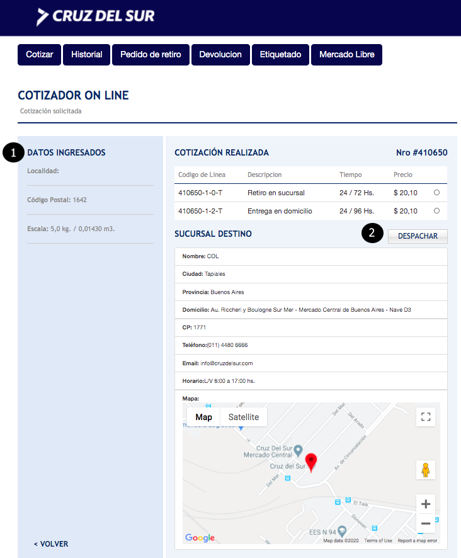Image resolution: width=461 pixels, height=558 pixels.
Task: Click the Google logo on map
Action: (x=200, y=538)
